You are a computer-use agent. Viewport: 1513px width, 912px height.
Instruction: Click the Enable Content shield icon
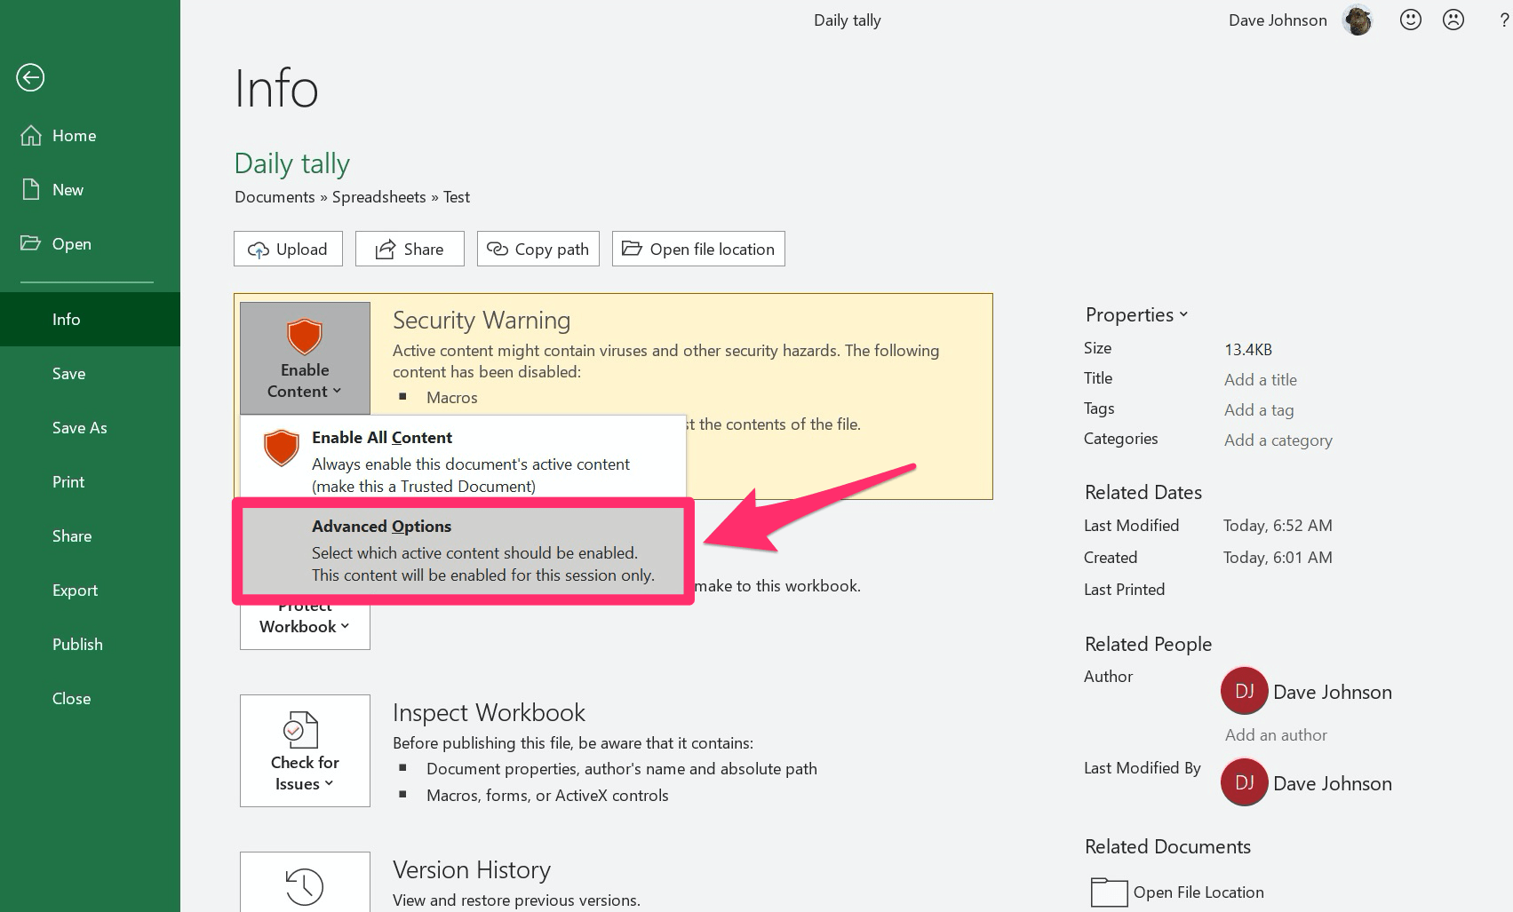tap(304, 336)
